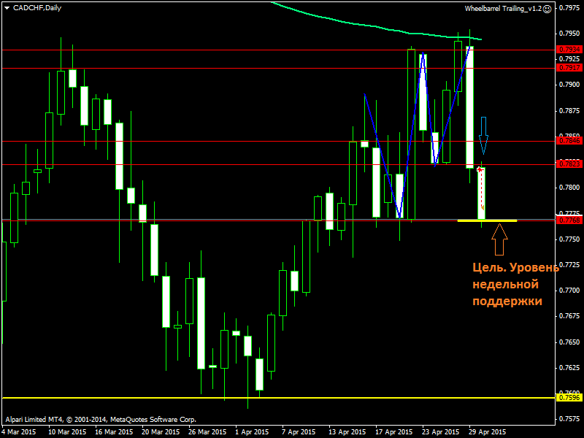Select the long yellow horizontal line at 0.7596

279,398
